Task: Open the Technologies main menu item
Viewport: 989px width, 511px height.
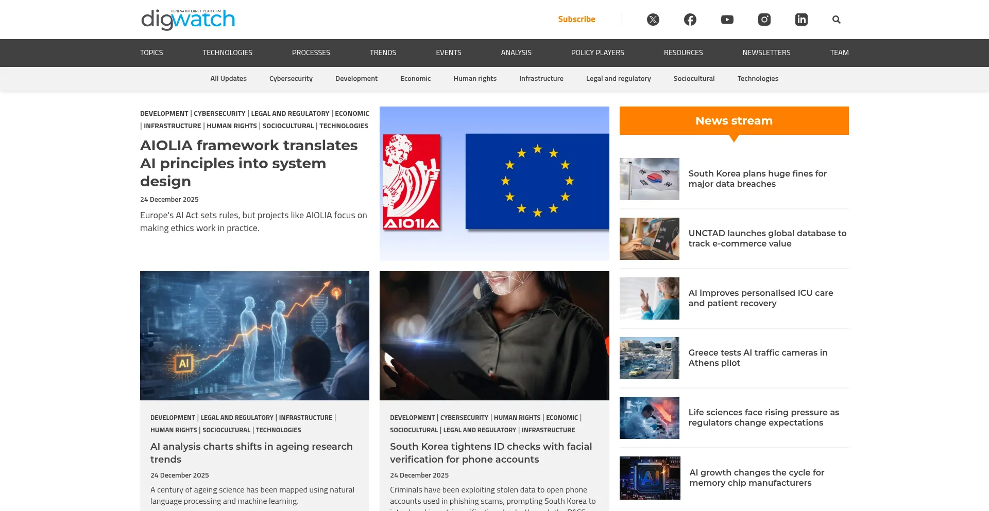Action: 227,52
